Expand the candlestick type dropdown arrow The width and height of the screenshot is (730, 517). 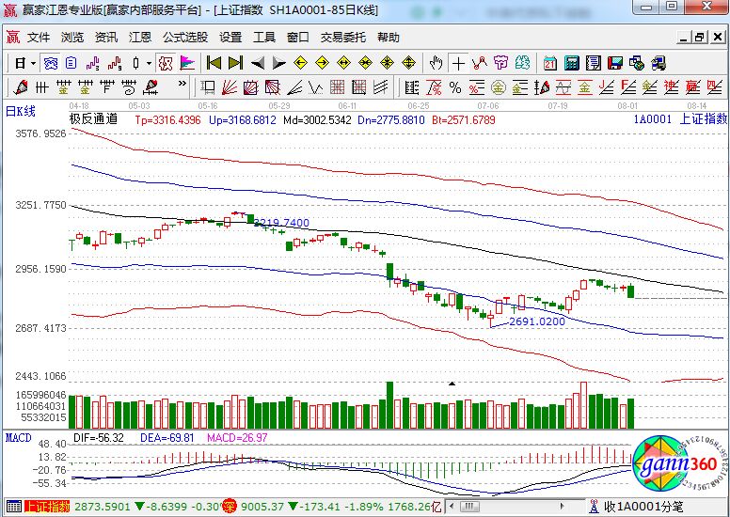149,63
